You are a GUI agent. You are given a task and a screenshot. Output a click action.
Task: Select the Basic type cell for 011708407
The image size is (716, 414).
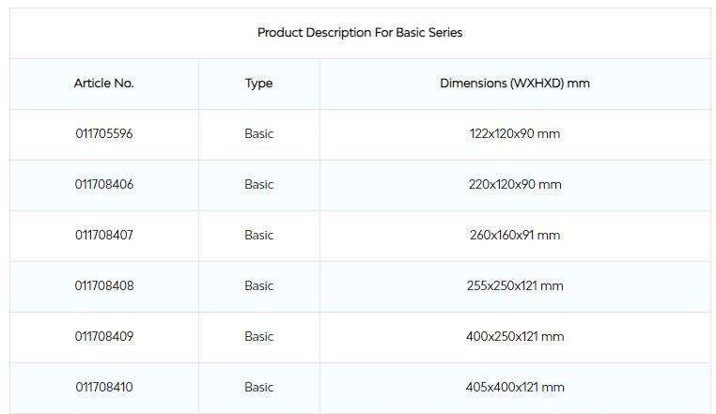pos(258,236)
